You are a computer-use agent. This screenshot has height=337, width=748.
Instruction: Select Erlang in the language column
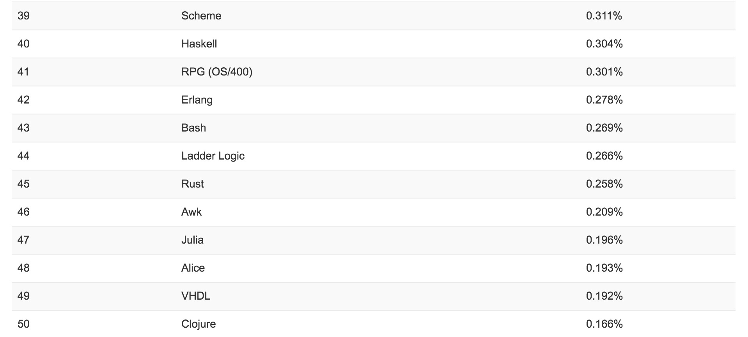tap(197, 100)
